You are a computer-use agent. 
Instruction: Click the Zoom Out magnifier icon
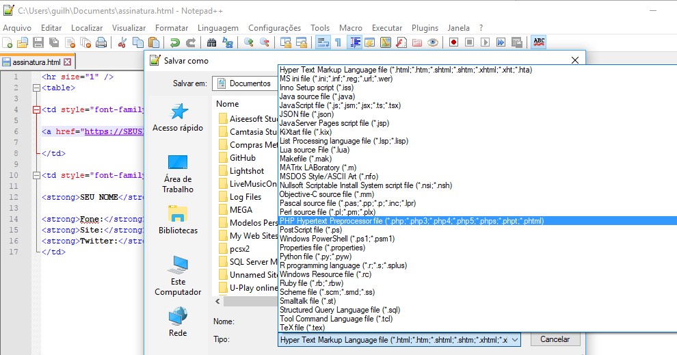(264, 42)
